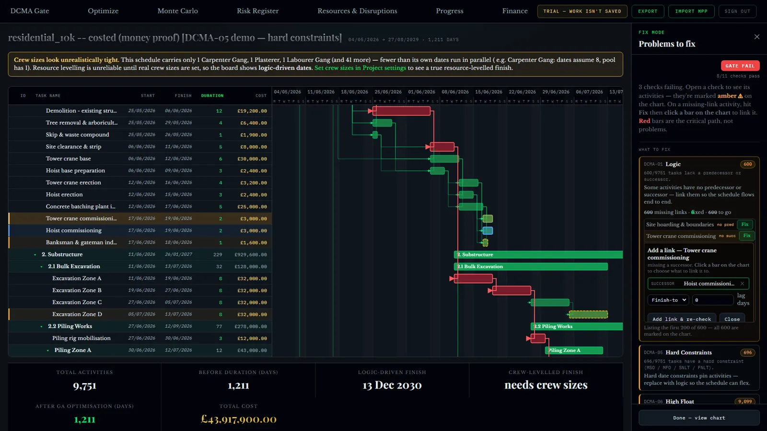Sort by the Duration column header
Screen dimensions: 767x431
(212, 96)
